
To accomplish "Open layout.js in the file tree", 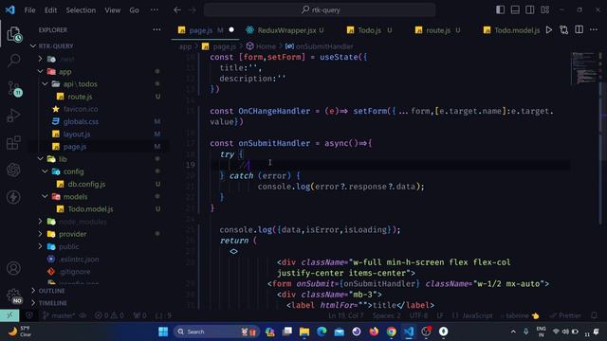I will point(77,135).
